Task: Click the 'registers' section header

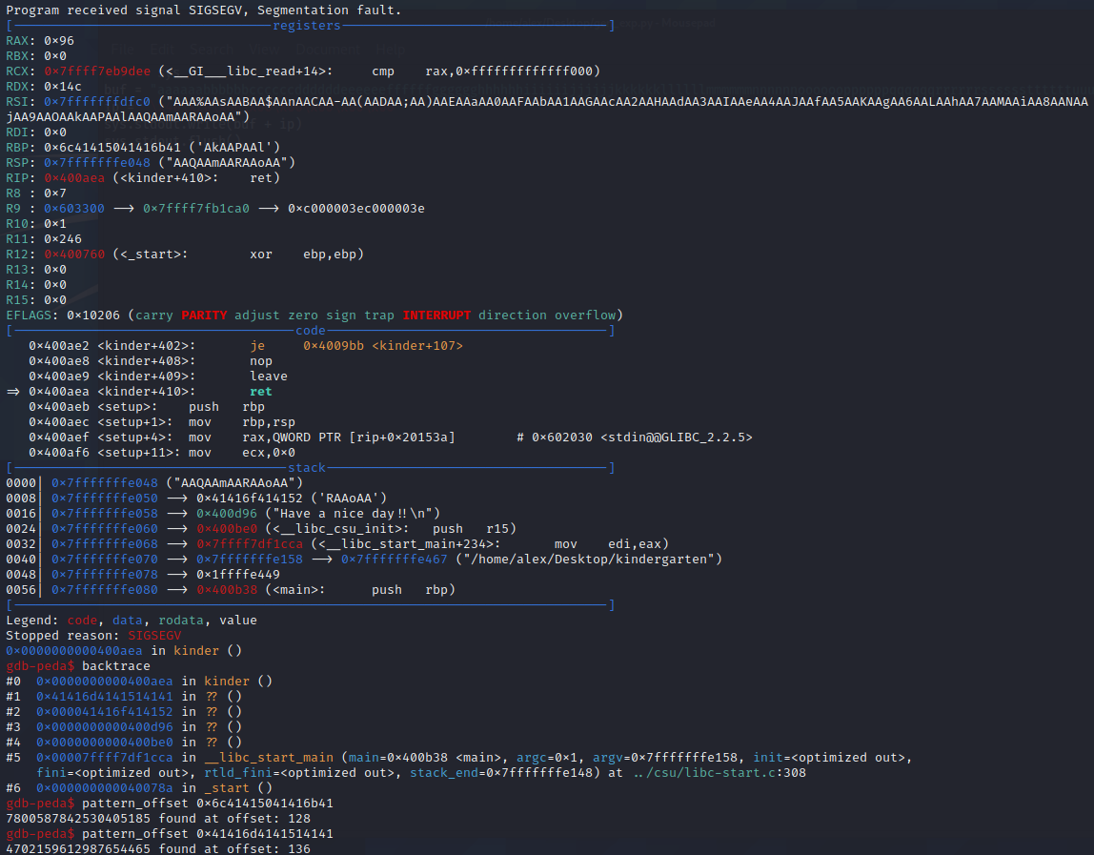Action: point(306,26)
